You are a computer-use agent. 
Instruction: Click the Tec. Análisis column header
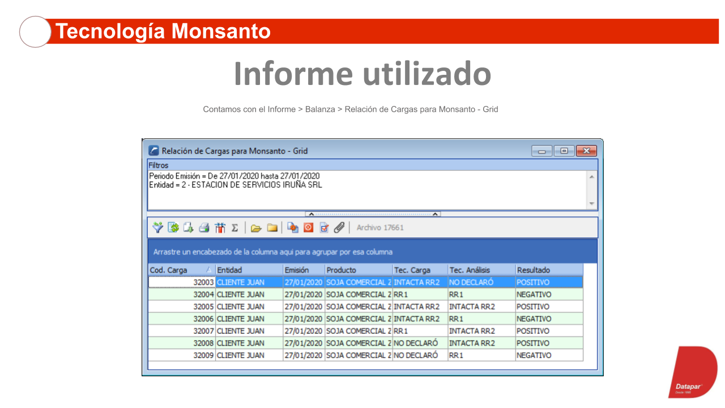[481, 270]
